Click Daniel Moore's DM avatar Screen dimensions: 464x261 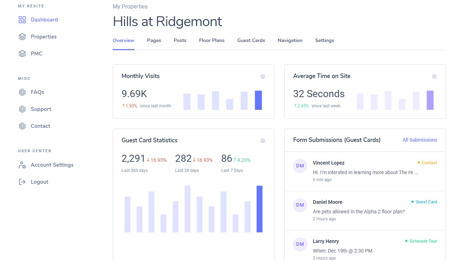[x=300, y=205]
